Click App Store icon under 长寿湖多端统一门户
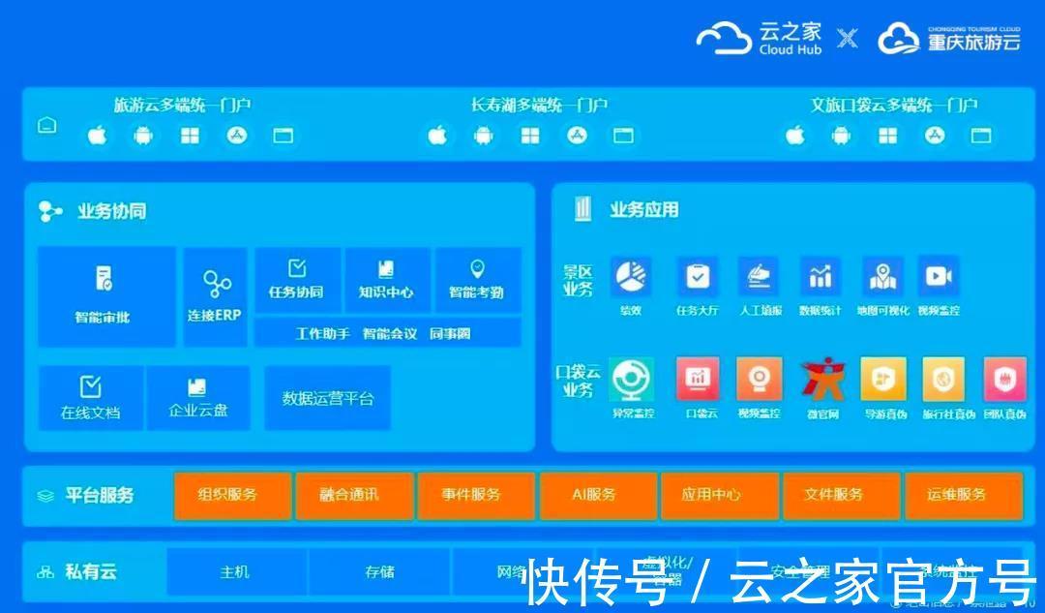1045x613 pixels. pyautogui.click(x=577, y=136)
